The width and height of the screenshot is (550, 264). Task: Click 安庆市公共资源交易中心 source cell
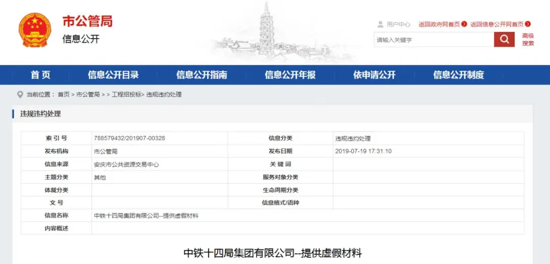coord(126,164)
